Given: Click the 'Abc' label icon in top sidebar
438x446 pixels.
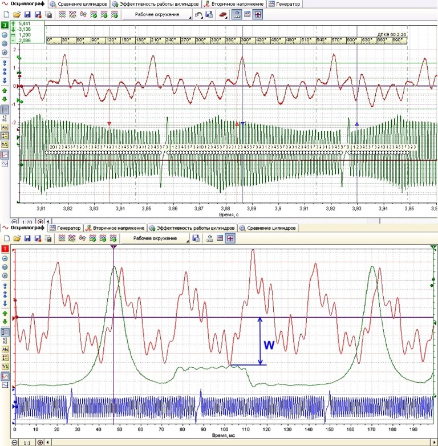Looking at the screenshot, I should [x=5, y=127].
